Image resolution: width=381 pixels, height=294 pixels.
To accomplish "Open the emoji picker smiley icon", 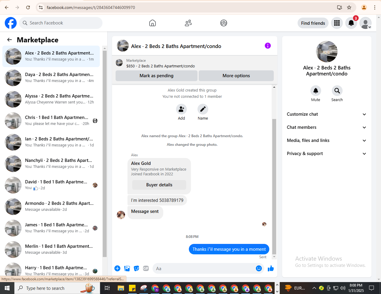I will click(x=259, y=268).
